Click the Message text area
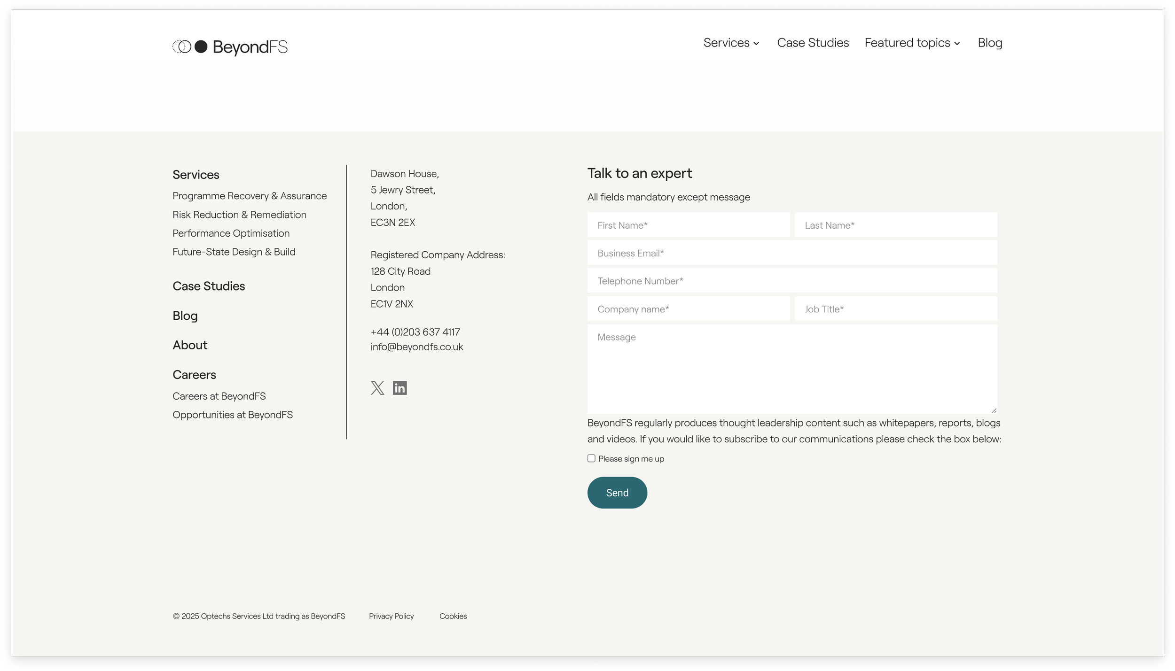The height and width of the screenshot is (671, 1175). click(x=791, y=369)
